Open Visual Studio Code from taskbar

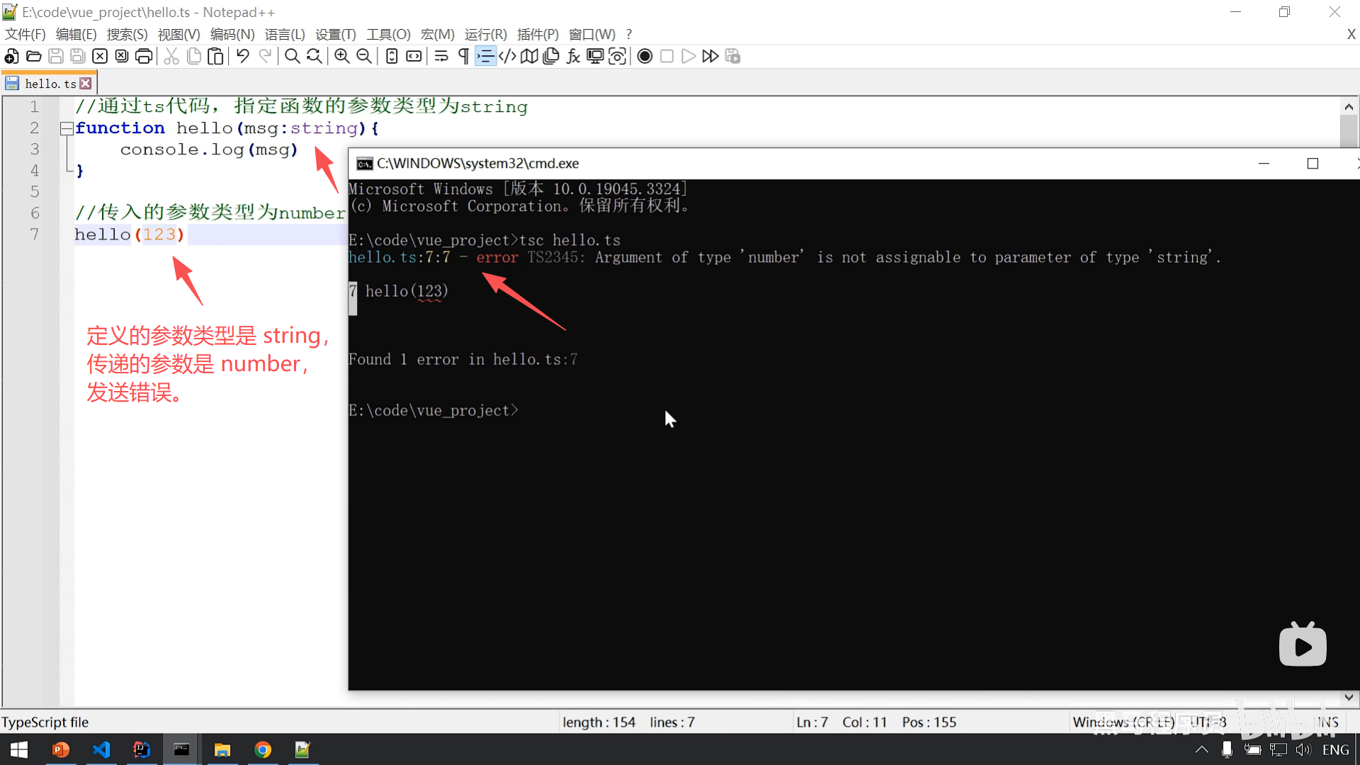click(x=101, y=749)
